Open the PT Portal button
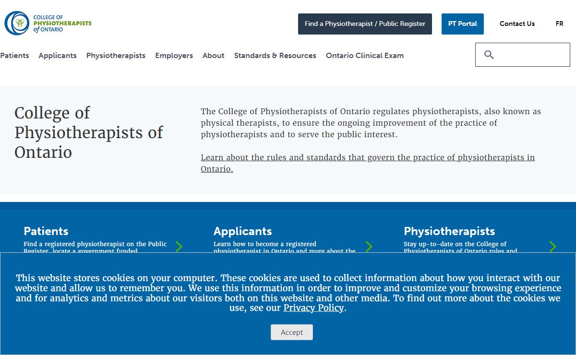Image resolution: width=576 pixels, height=355 pixels. (463, 24)
